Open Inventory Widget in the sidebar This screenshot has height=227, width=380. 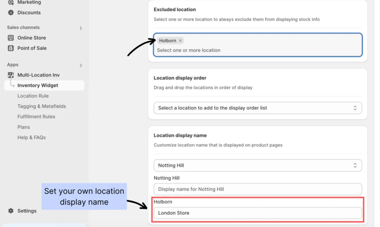coord(38,85)
